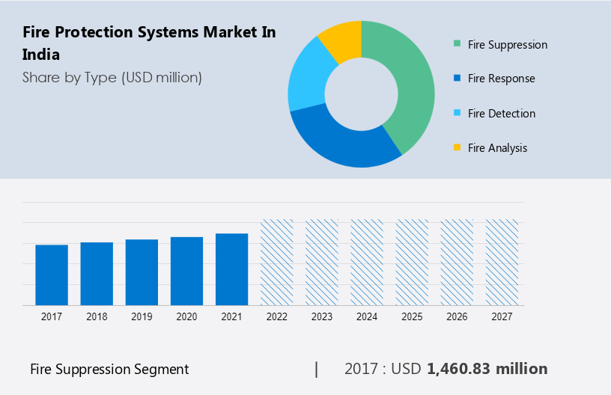Screen dimensions: 611x395
Task: Click the light blue Fire Detection legend swatch
Action: coord(457,114)
